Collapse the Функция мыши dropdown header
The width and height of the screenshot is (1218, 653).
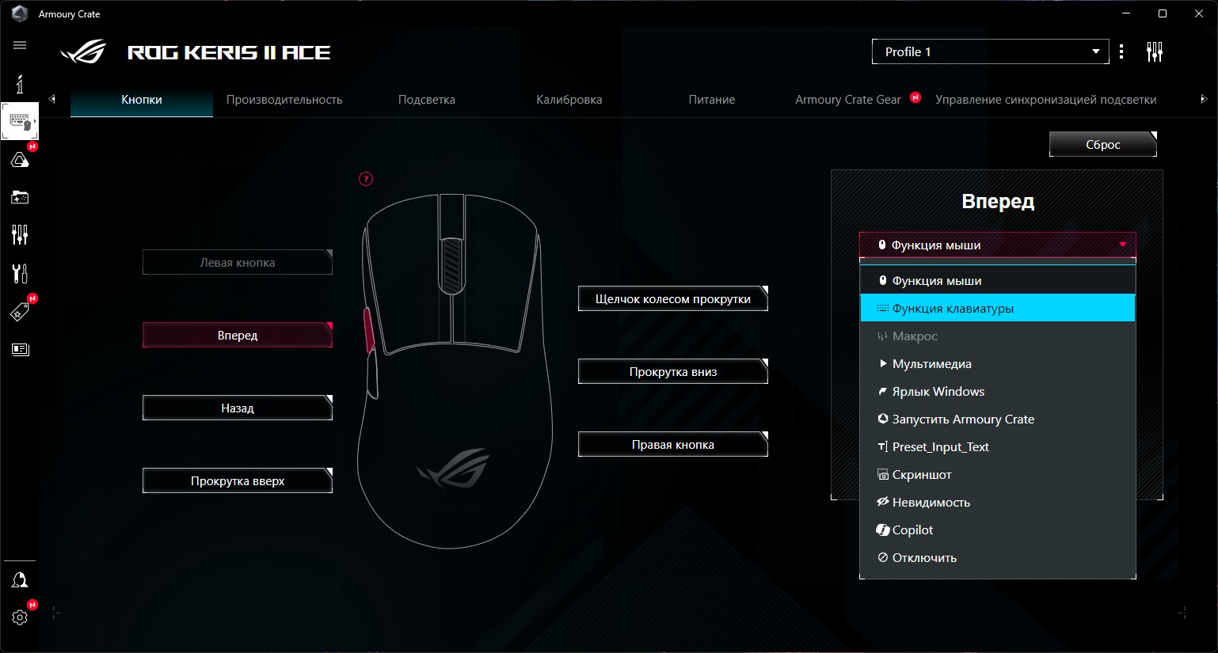click(x=998, y=245)
